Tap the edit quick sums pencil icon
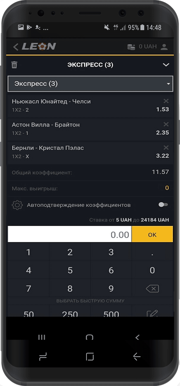The height and width of the screenshot is (386, 180). (x=152, y=313)
